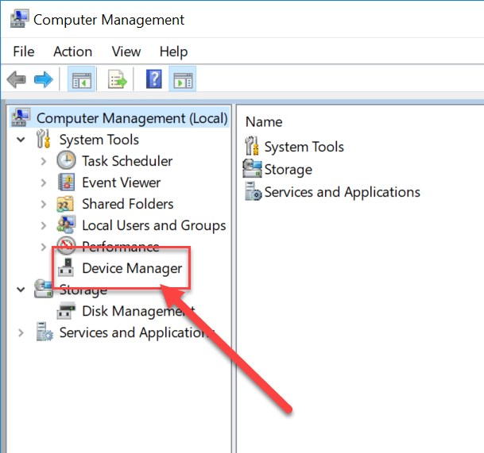Open the File menu
484x453 pixels.
coord(24,52)
